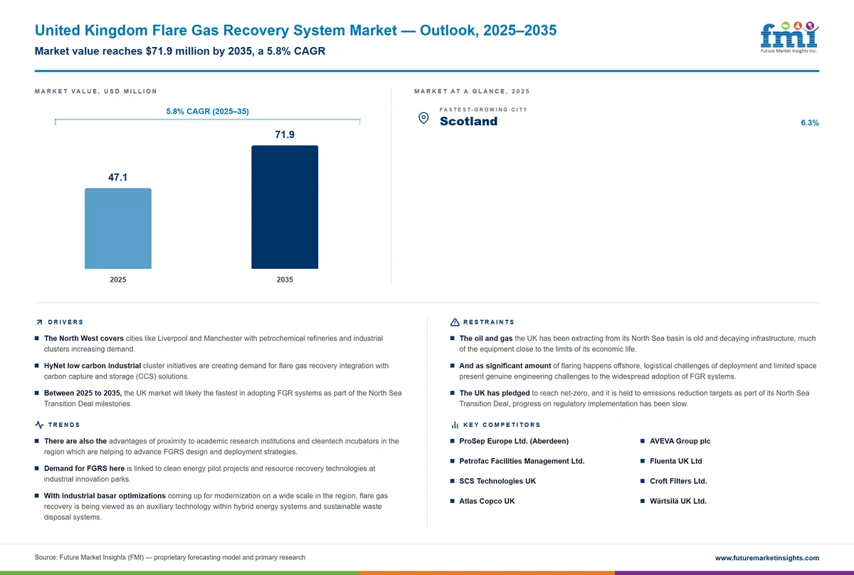Click the subtitle about $71.9 million by 2035
Screen dimensions: 854x575
pyautogui.click(x=180, y=51)
